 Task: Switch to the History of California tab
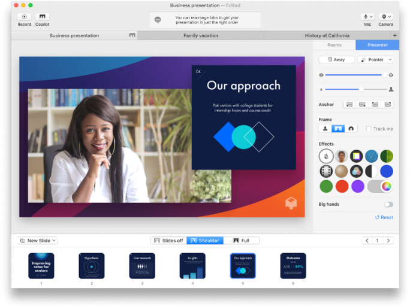[x=327, y=35]
